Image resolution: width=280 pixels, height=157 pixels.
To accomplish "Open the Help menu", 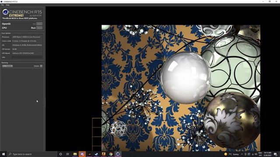I will (7, 5).
